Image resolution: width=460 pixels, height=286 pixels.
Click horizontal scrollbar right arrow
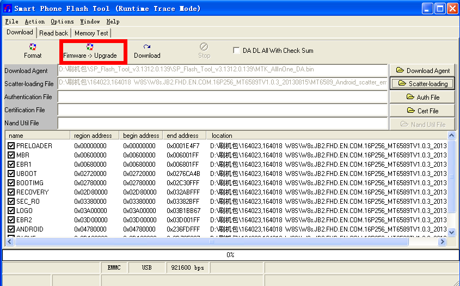(x=442, y=242)
